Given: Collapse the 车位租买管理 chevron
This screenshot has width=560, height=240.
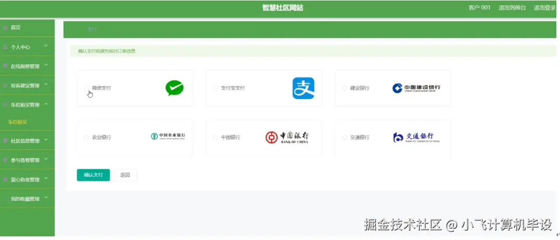Looking at the screenshot, I should (x=46, y=104).
